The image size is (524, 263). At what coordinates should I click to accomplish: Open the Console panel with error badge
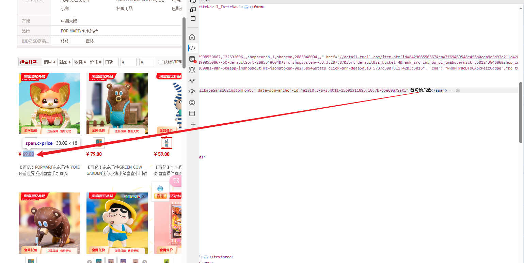click(192, 59)
